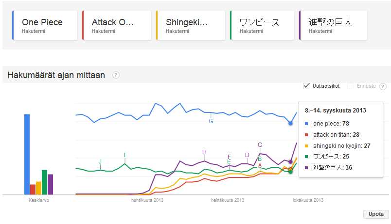Click the blue data point on One Piece line
This screenshot has width=391, height=224.
point(290,123)
